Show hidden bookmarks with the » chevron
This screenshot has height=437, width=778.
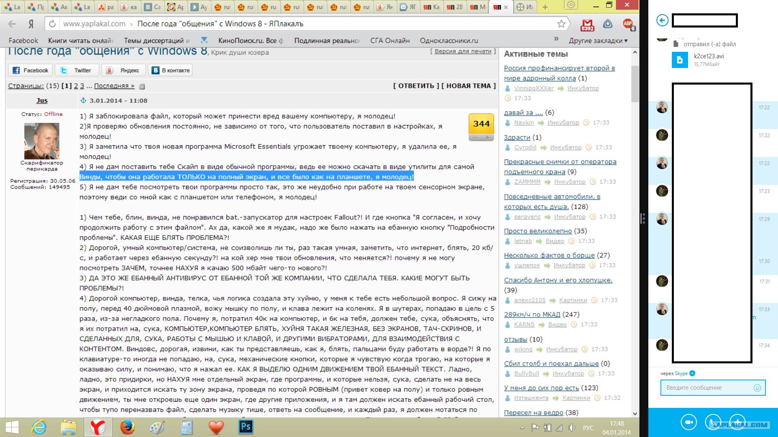(x=556, y=39)
